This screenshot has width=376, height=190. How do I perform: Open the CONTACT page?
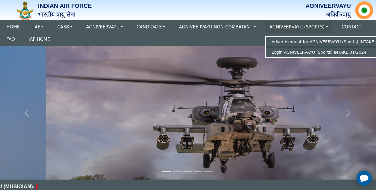352,27
